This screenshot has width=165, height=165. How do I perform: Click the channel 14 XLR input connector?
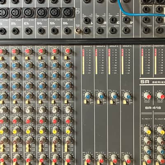tap(42, 12)
